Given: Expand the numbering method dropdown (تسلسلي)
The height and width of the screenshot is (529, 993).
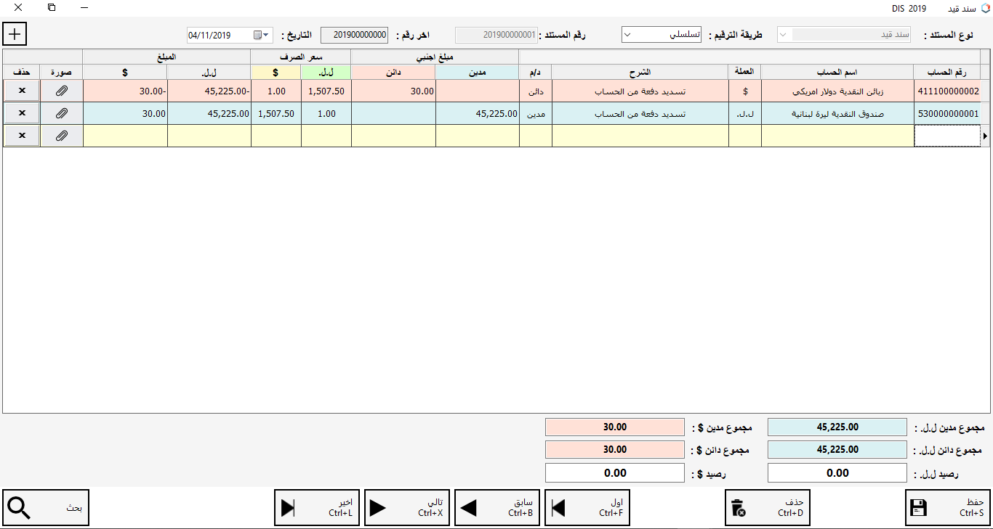Looking at the screenshot, I should (629, 35).
